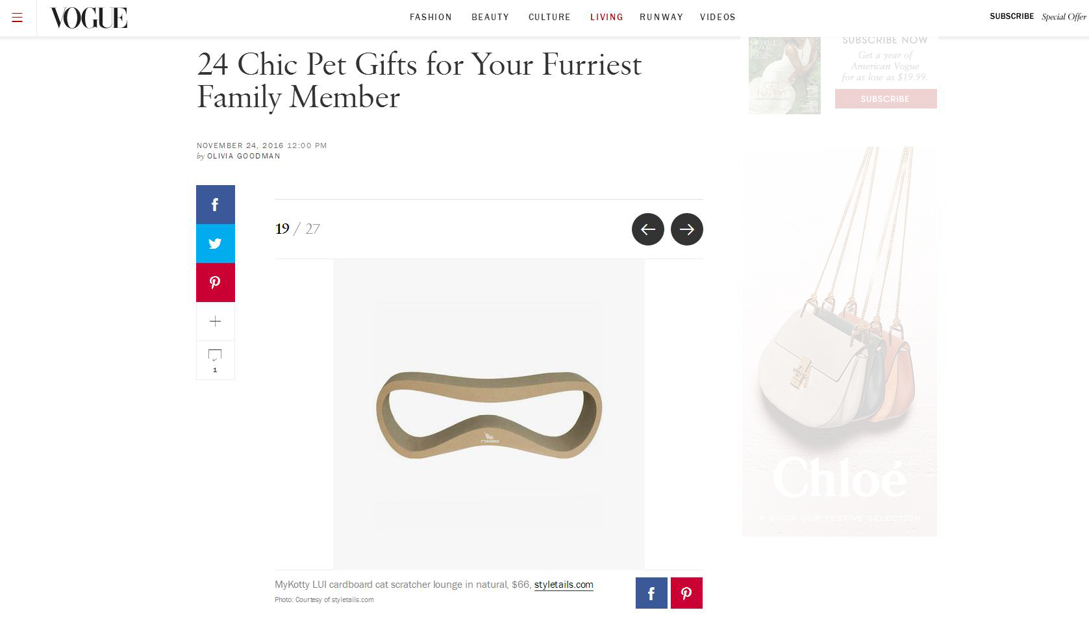
Task: Go to previous slide arrow
Action: click(647, 229)
